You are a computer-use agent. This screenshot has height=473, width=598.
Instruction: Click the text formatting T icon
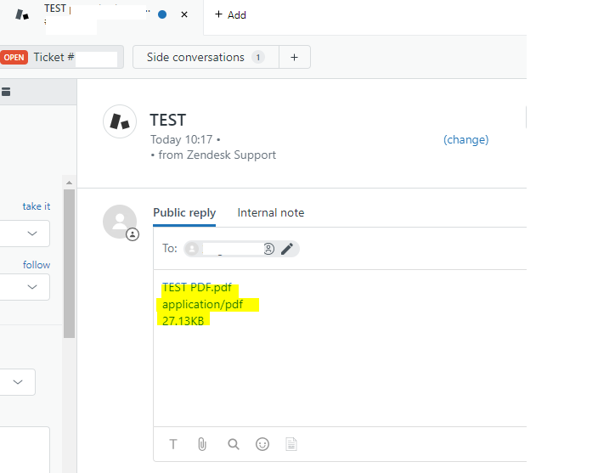pos(173,444)
